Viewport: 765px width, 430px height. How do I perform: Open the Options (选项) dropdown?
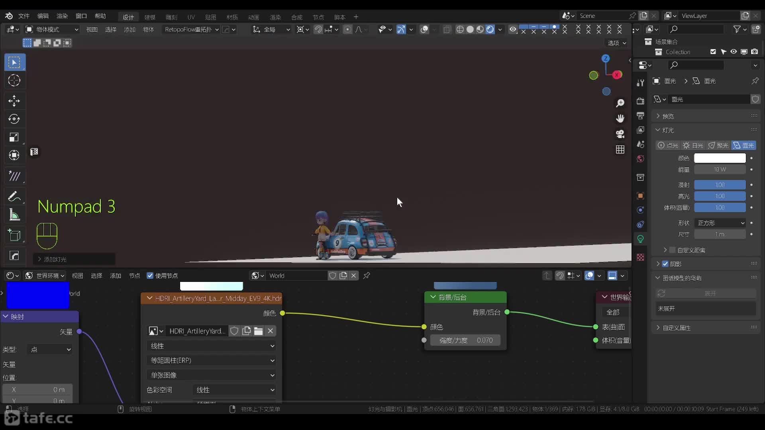pos(617,43)
